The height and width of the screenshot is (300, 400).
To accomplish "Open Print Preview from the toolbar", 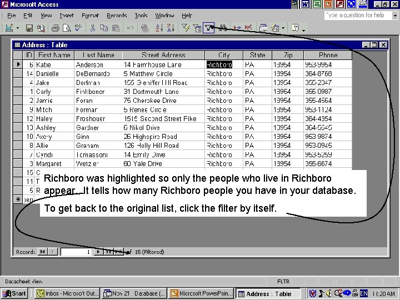I will [67, 28].
